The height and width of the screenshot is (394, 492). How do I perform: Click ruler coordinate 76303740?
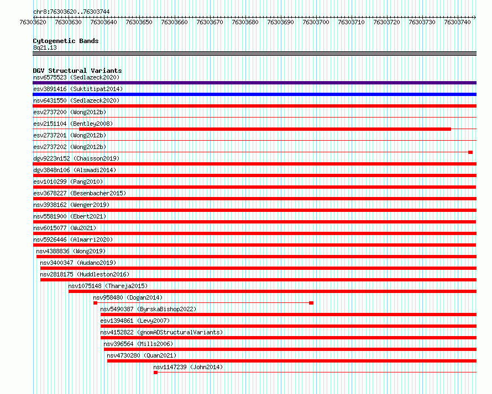457,22
